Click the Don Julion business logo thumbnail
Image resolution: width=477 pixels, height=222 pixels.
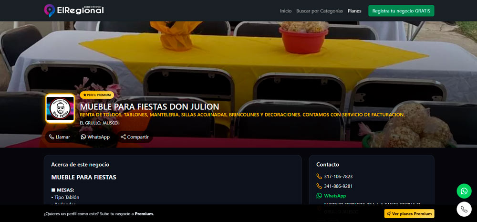coord(60,108)
